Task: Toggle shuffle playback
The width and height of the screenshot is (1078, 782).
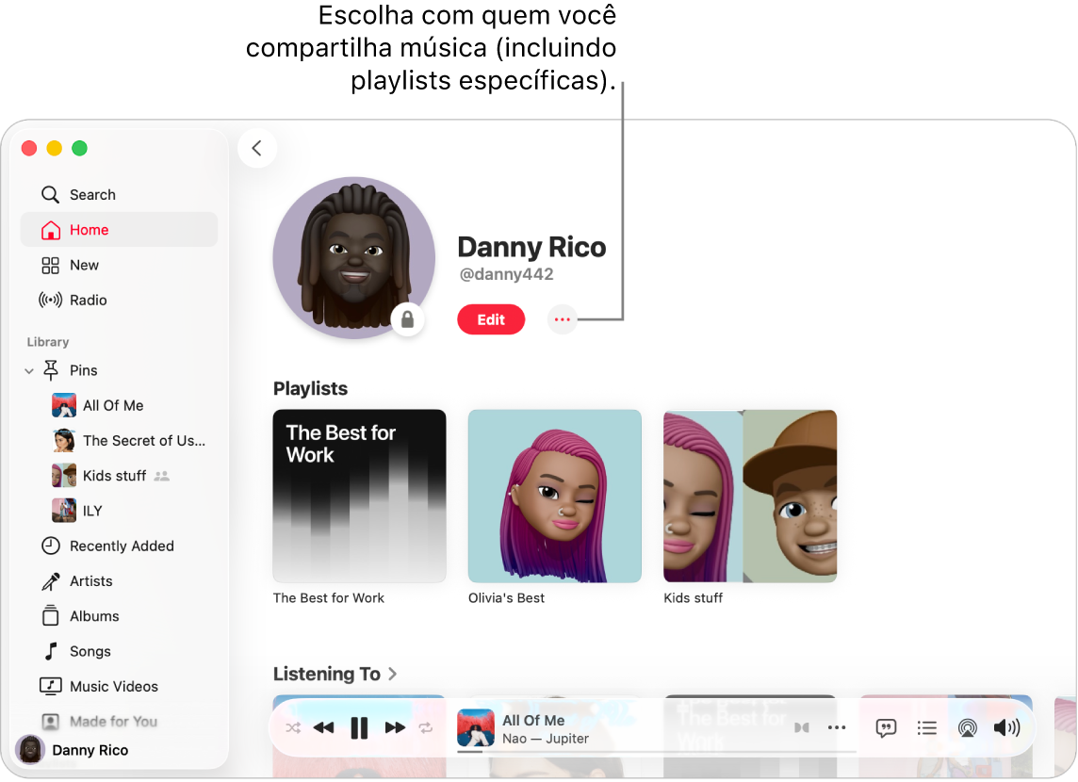Action: tap(293, 727)
